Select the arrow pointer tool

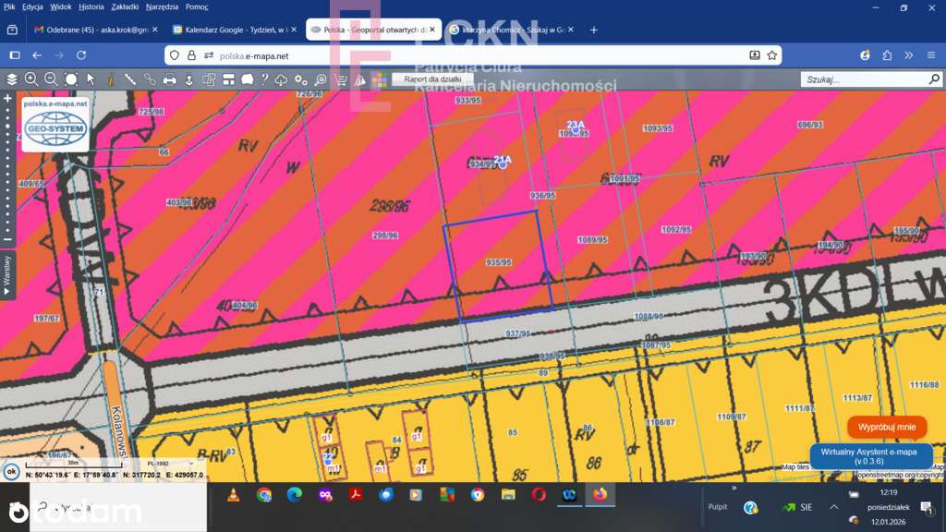pyautogui.click(x=91, y=79)
